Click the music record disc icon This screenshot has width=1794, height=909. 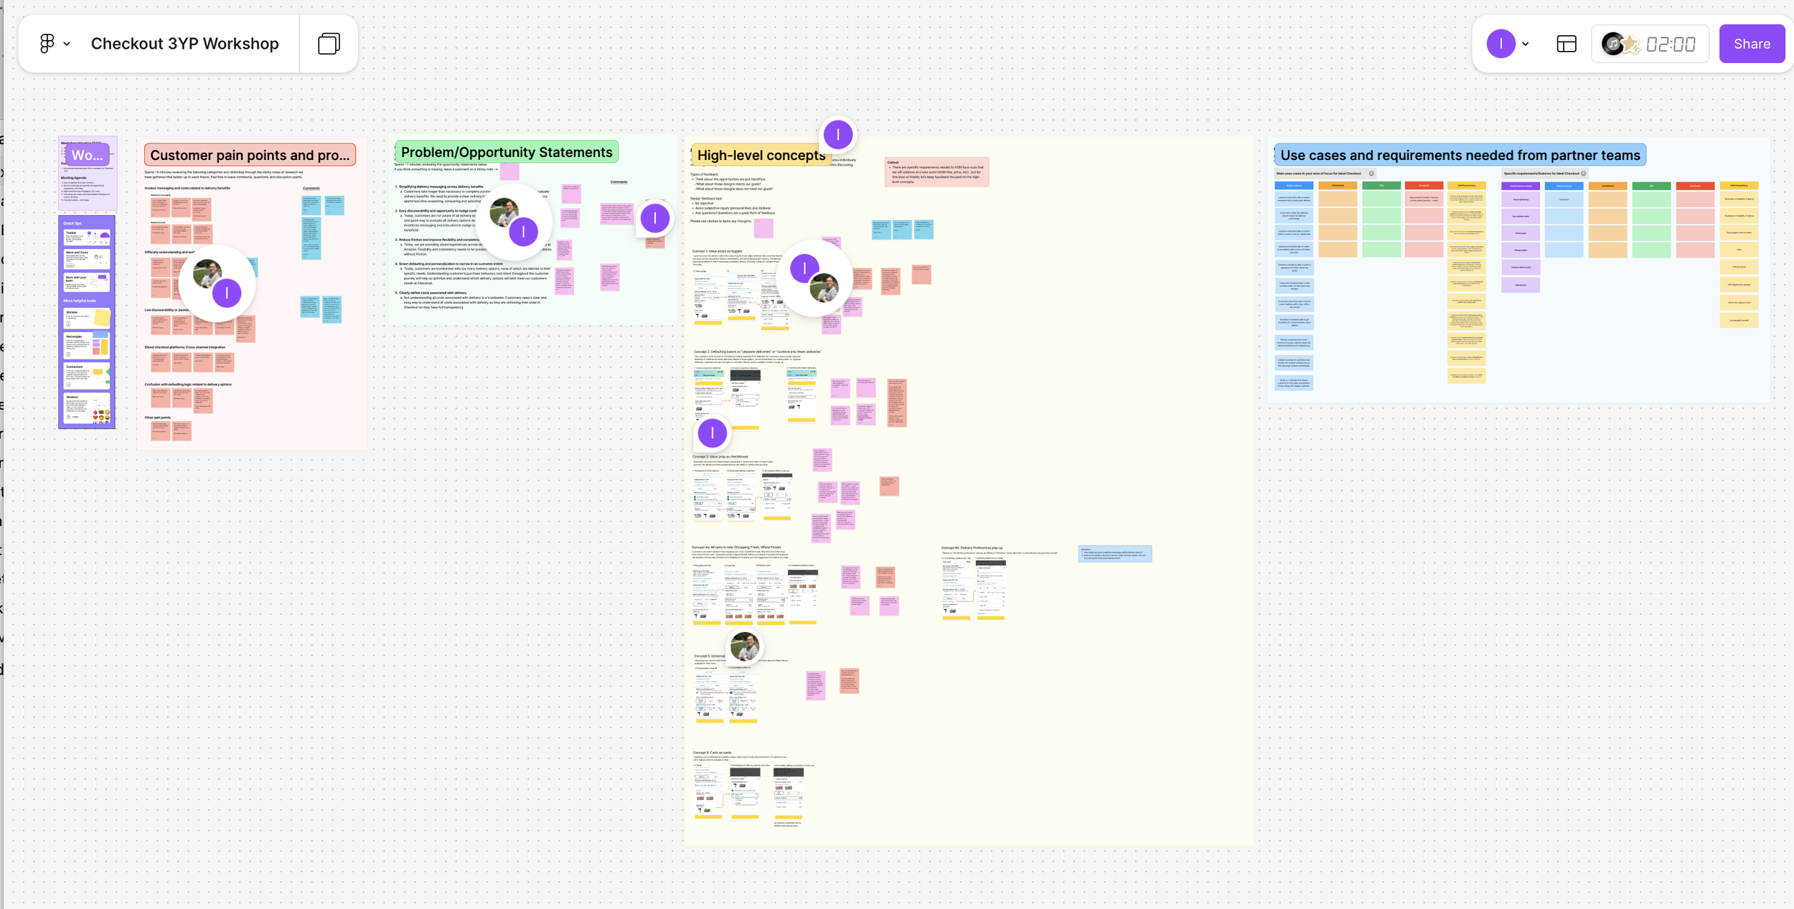coord(1612,44)
